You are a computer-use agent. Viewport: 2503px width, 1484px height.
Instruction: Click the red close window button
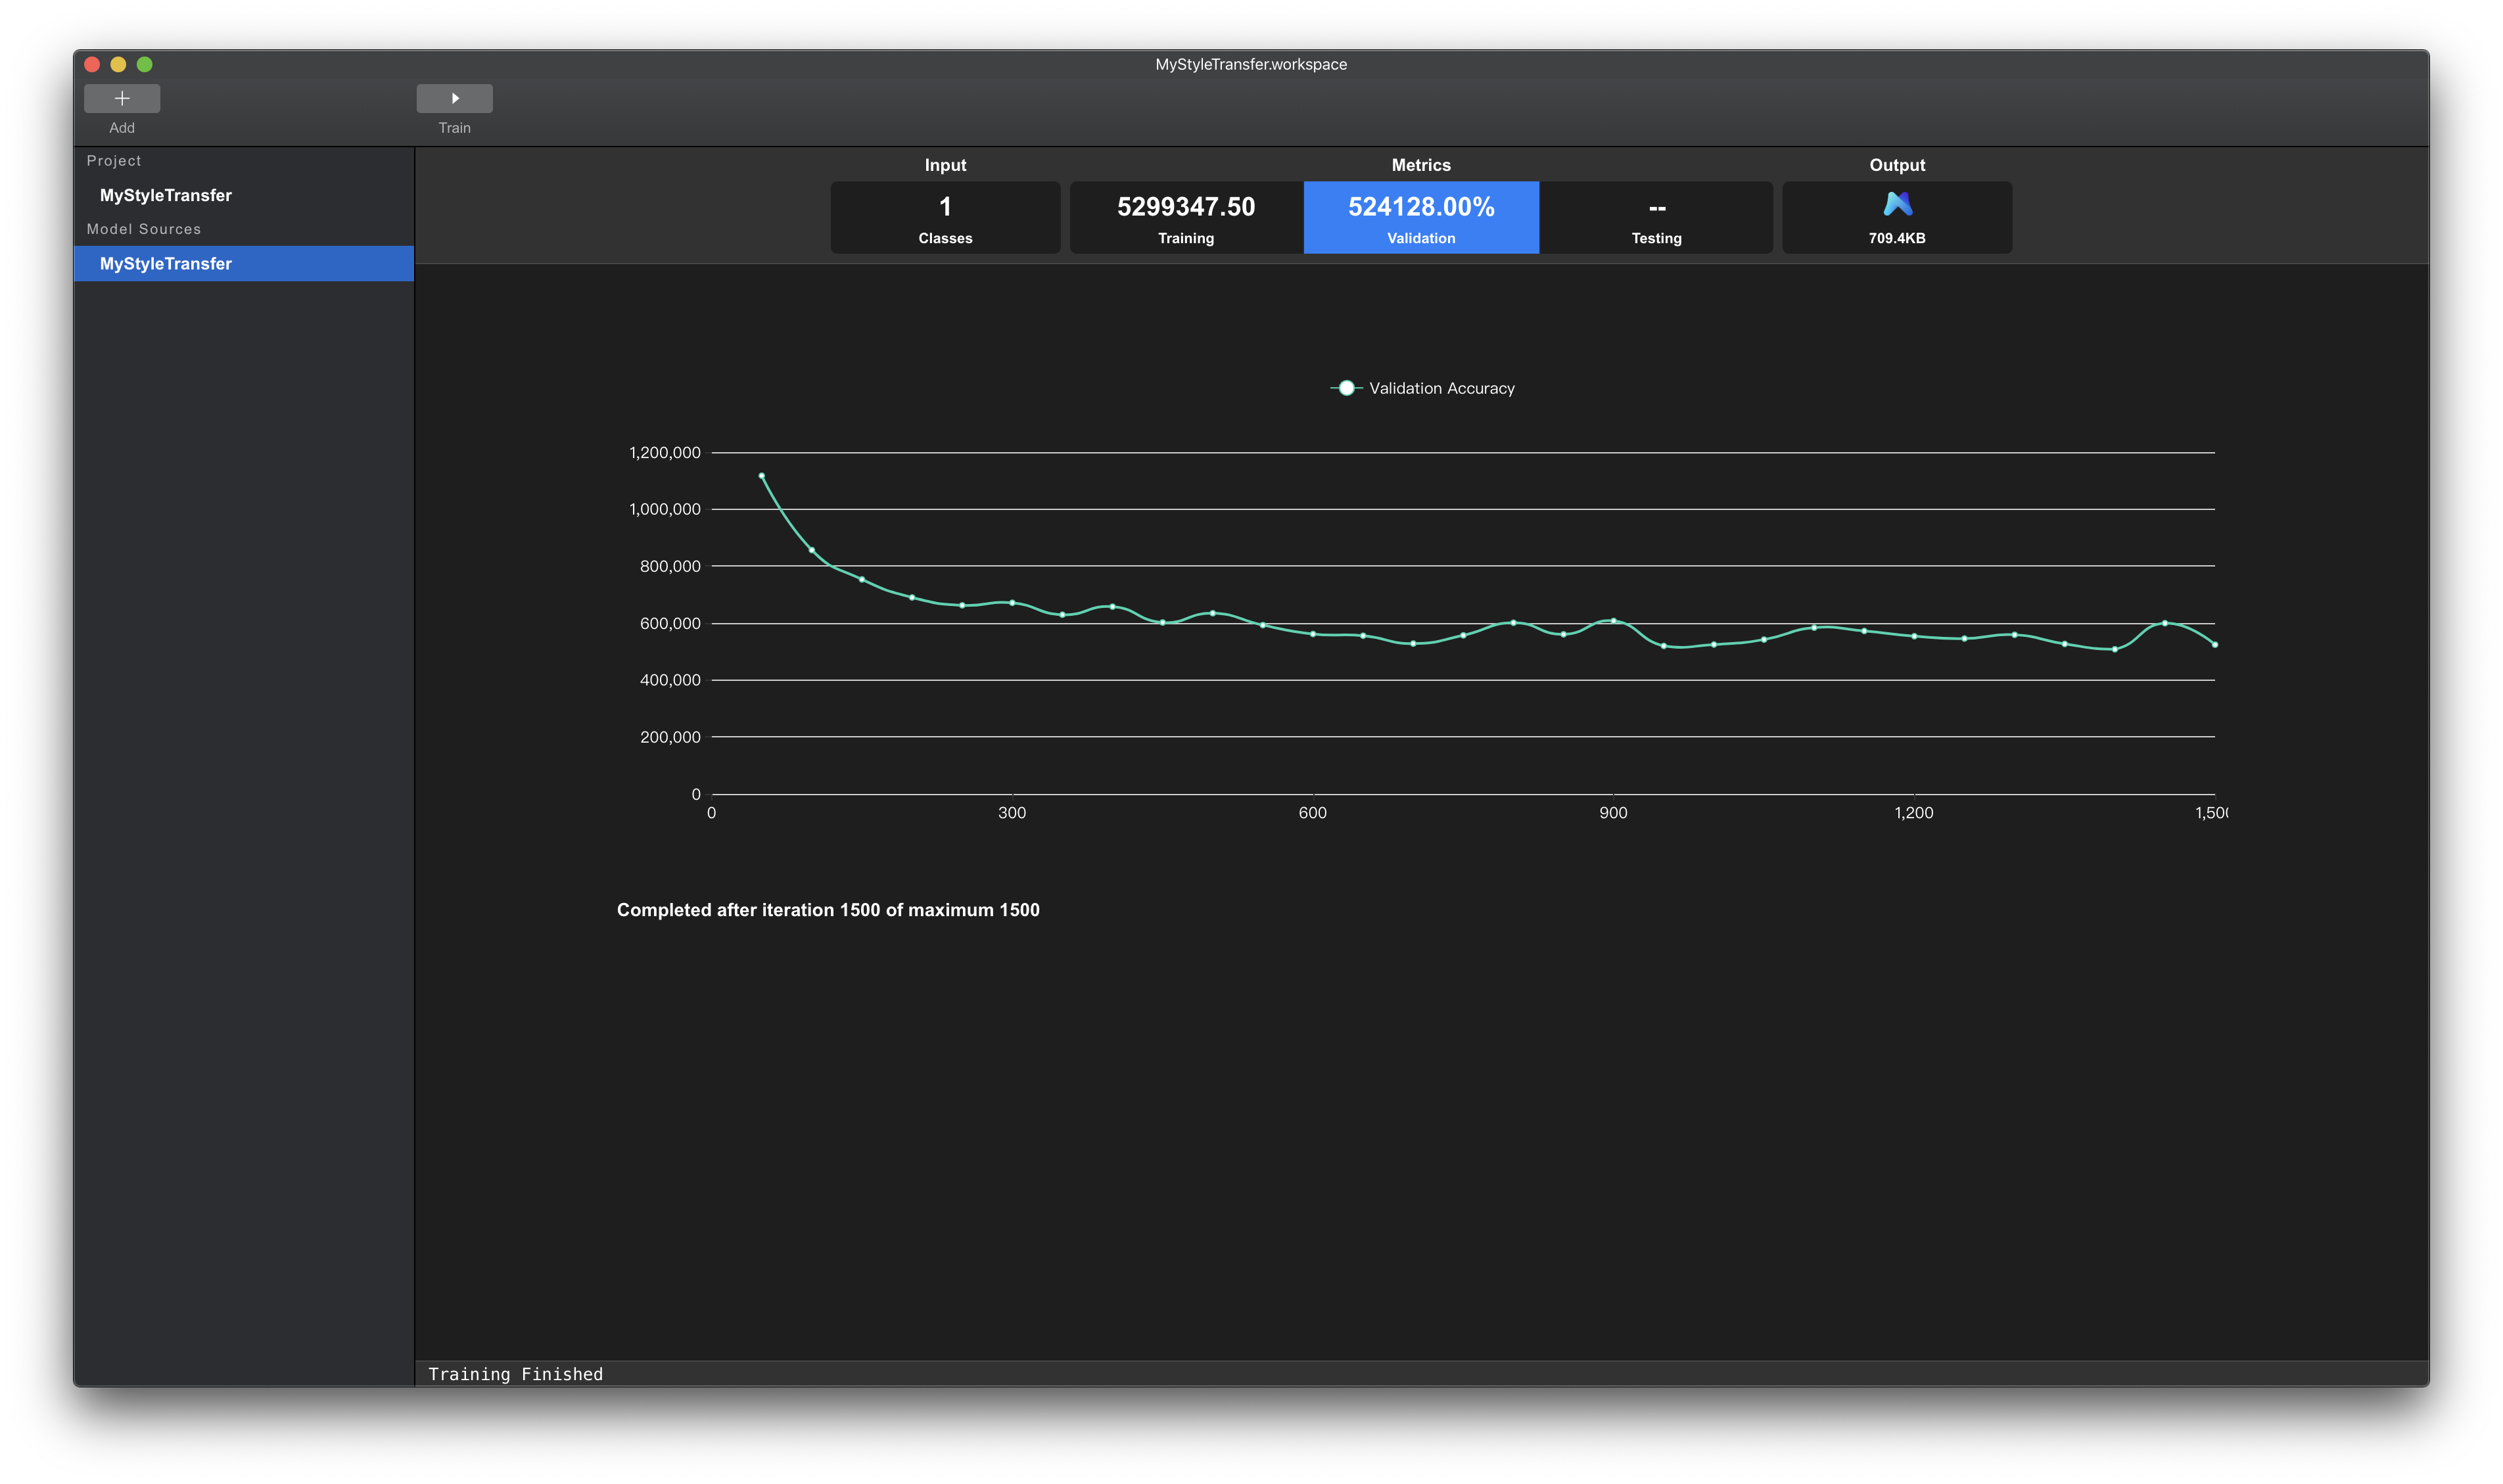92,64
